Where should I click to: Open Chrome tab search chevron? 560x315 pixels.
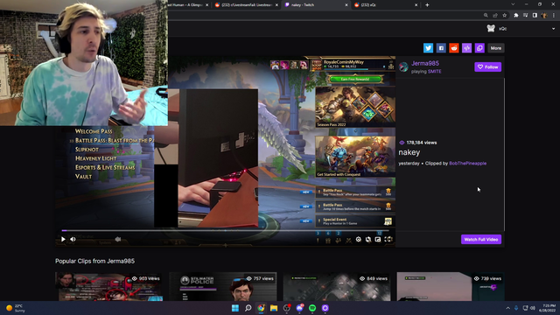click(513, 4)
